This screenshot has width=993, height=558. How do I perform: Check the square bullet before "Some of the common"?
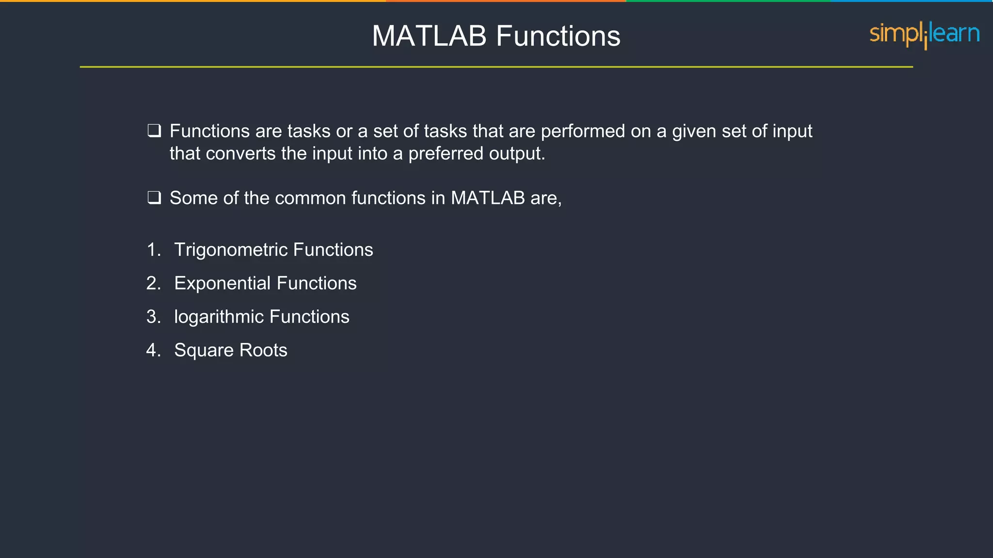point(154,198)
